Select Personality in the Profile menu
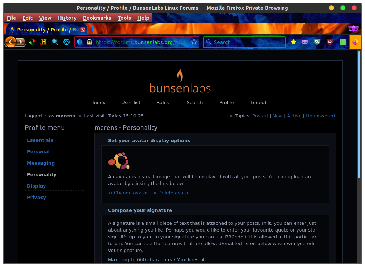Screen dimensions: 365x267 coord(42,175)
